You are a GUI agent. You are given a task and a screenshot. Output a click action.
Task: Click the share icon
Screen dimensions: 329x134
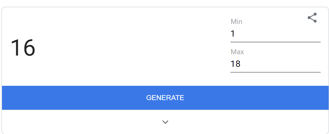(x=312, y=18)
